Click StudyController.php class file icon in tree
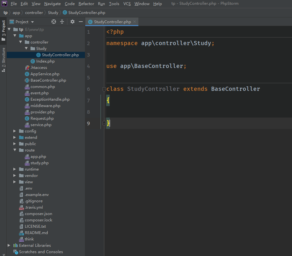 click(38, 55)
